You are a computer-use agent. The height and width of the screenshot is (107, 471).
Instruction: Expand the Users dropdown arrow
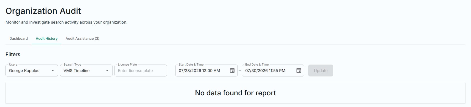[53, 71]
